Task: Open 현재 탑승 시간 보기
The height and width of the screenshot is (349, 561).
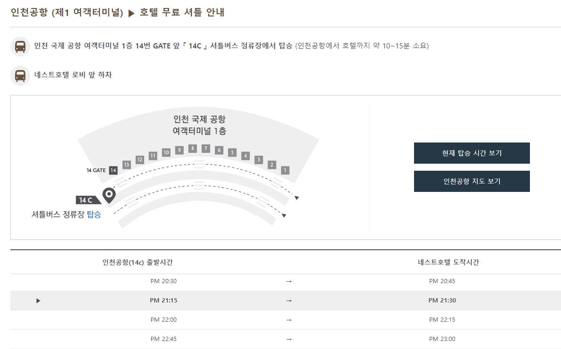Action: [x=472, y=153]
